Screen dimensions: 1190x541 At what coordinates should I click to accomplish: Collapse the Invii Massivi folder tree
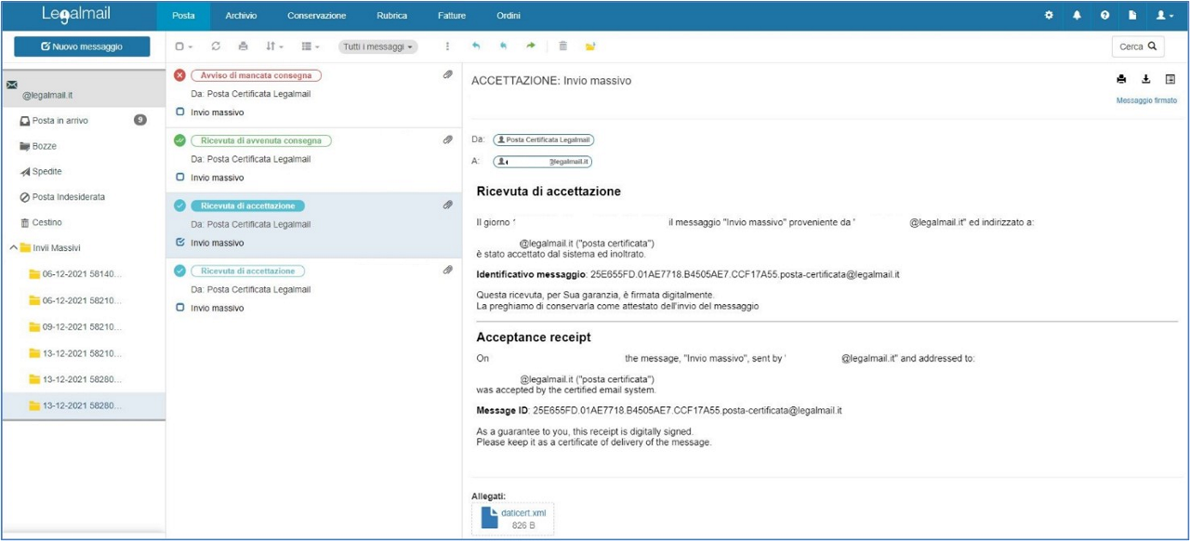[13, 248]
